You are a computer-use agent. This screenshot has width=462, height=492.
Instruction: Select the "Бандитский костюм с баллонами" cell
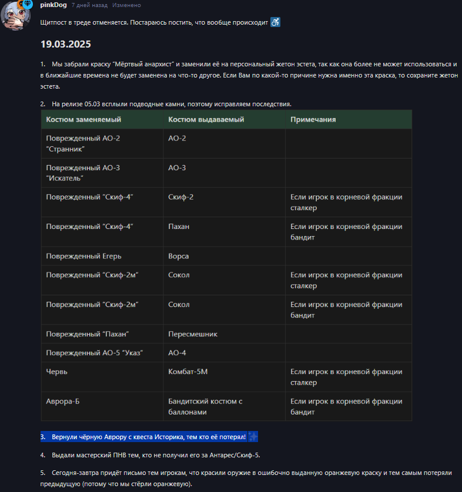click(x=225, y=407)
